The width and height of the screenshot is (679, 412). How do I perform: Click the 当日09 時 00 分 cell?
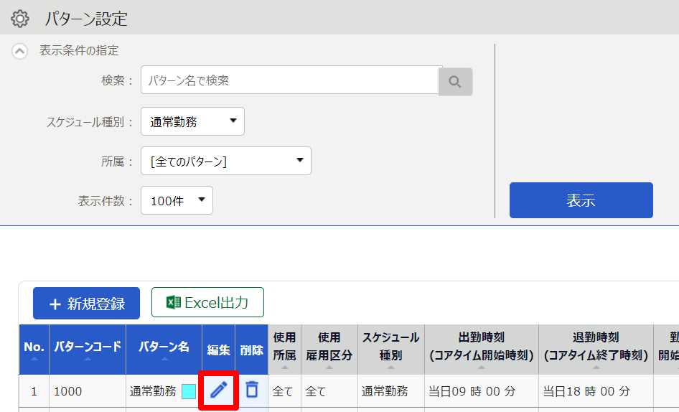pos(482,391)
